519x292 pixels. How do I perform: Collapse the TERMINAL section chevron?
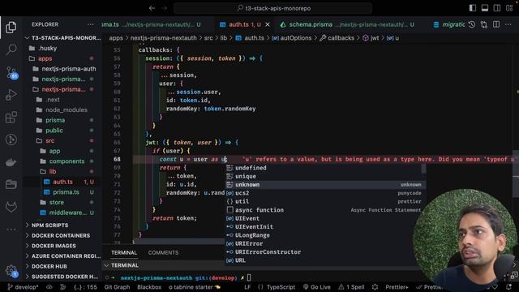(106, 265)
